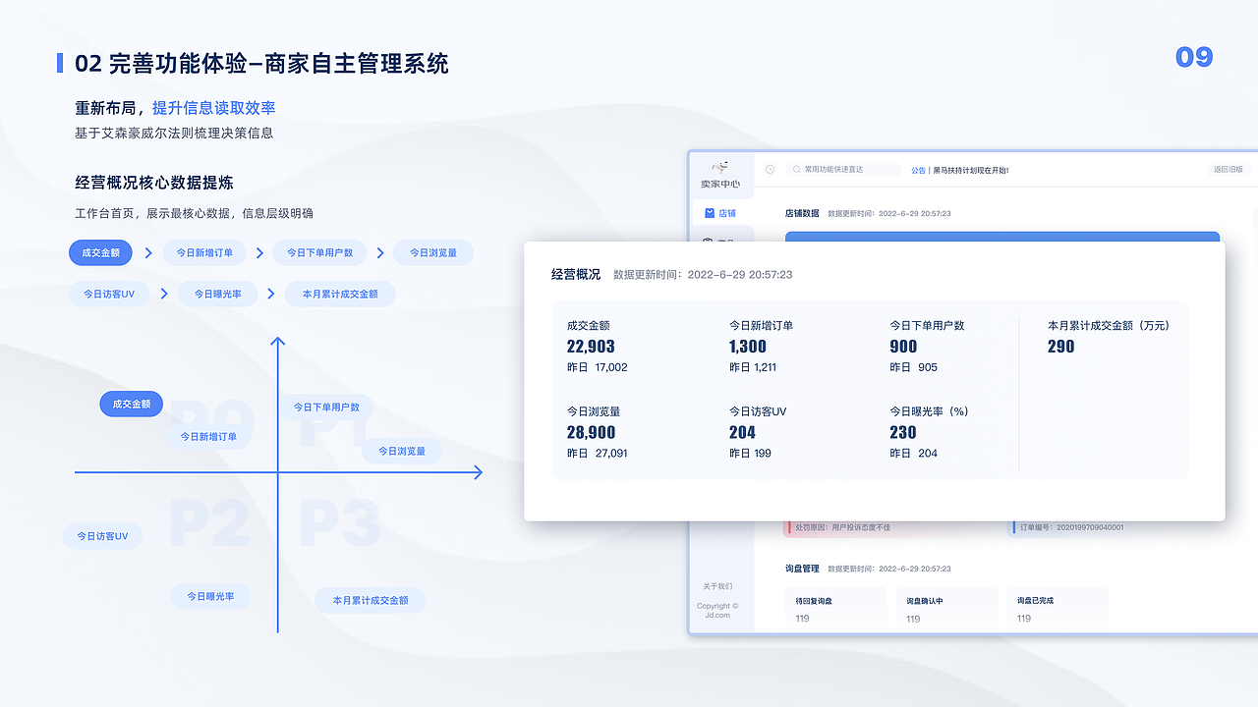The height and width of the screenshot is (707, 1258).
Task: Expand the chevron after 今日下单用户
Action: tap(379, 252)
